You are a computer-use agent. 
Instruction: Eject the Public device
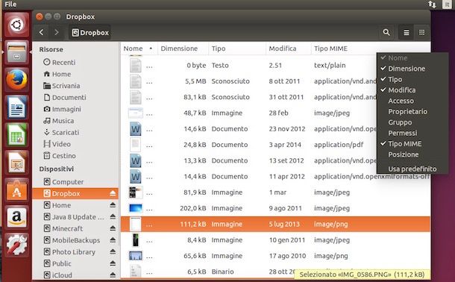113,263
